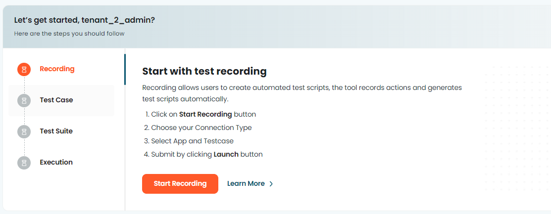Open the Learn More link

[x=246, y=183]
